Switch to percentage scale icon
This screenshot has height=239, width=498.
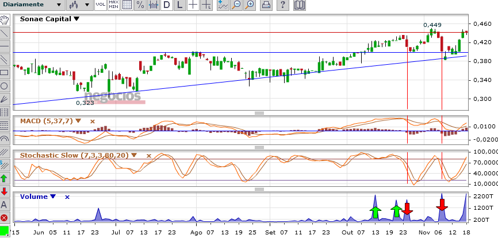(140, 5)
